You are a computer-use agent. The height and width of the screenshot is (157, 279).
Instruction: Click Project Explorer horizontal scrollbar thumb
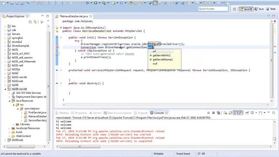tap(20, 147)
